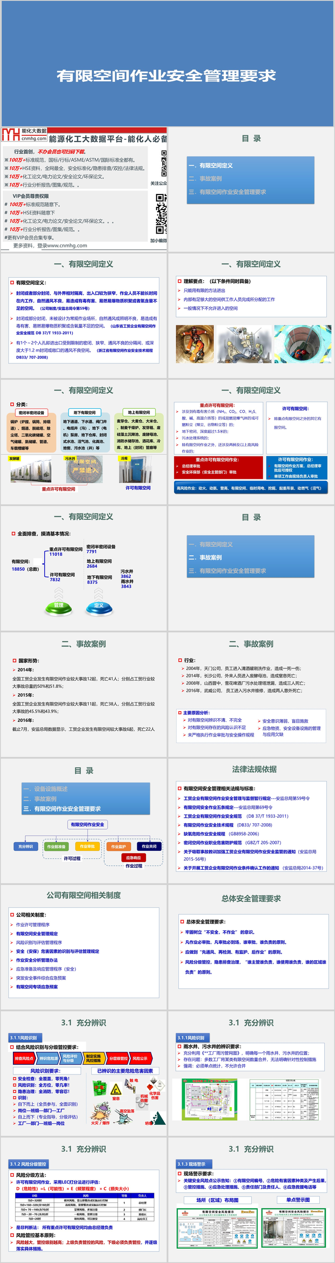Click the red 应急响应 flowchart box
Viewport: 335px width, 1263px height.
click(133, 858)
